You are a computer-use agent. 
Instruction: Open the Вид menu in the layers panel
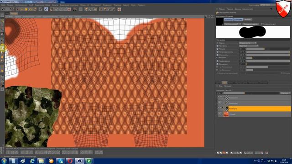coord(220,86)
